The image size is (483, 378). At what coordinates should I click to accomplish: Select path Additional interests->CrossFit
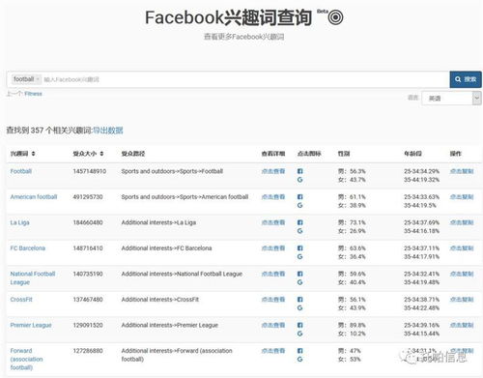point(160,300)
